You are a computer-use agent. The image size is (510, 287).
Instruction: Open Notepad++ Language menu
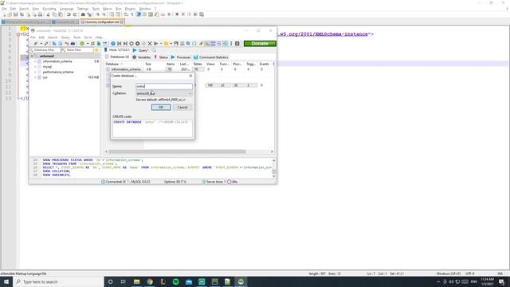pyautogui.click(x=66, y=9)
